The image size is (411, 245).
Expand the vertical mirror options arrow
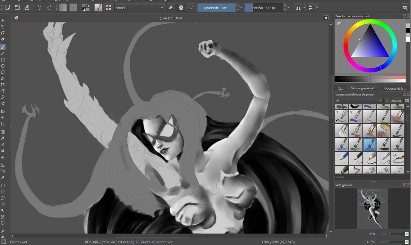tap(317, 8)
